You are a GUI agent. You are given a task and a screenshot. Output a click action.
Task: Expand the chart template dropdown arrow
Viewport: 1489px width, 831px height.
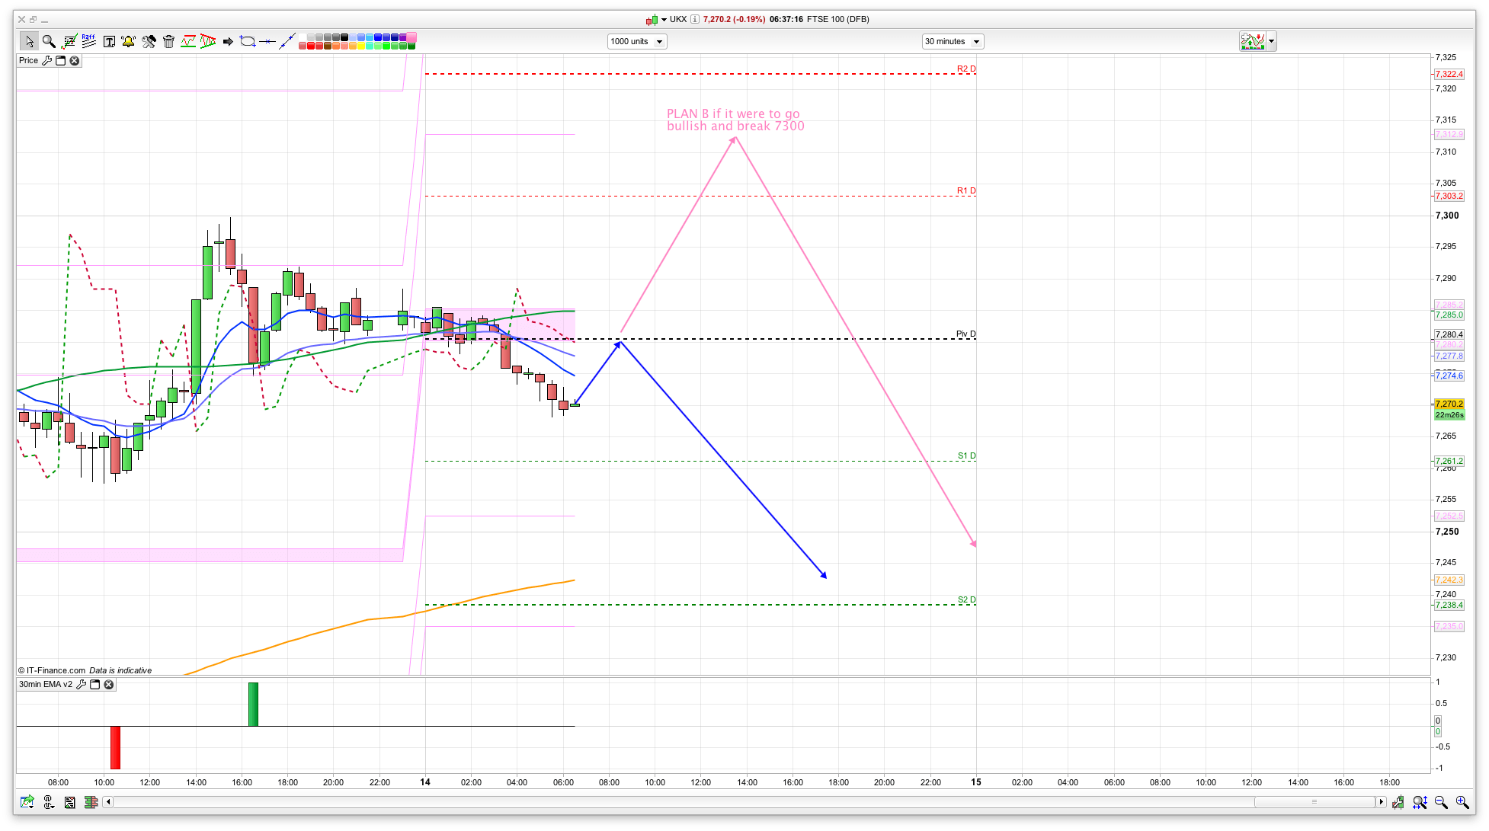pos(1271,41)
